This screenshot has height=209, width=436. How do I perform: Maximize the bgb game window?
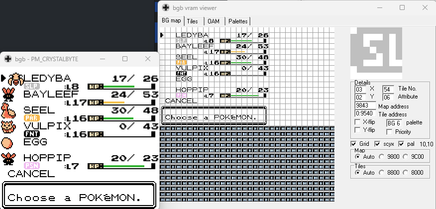pos(125,59)
